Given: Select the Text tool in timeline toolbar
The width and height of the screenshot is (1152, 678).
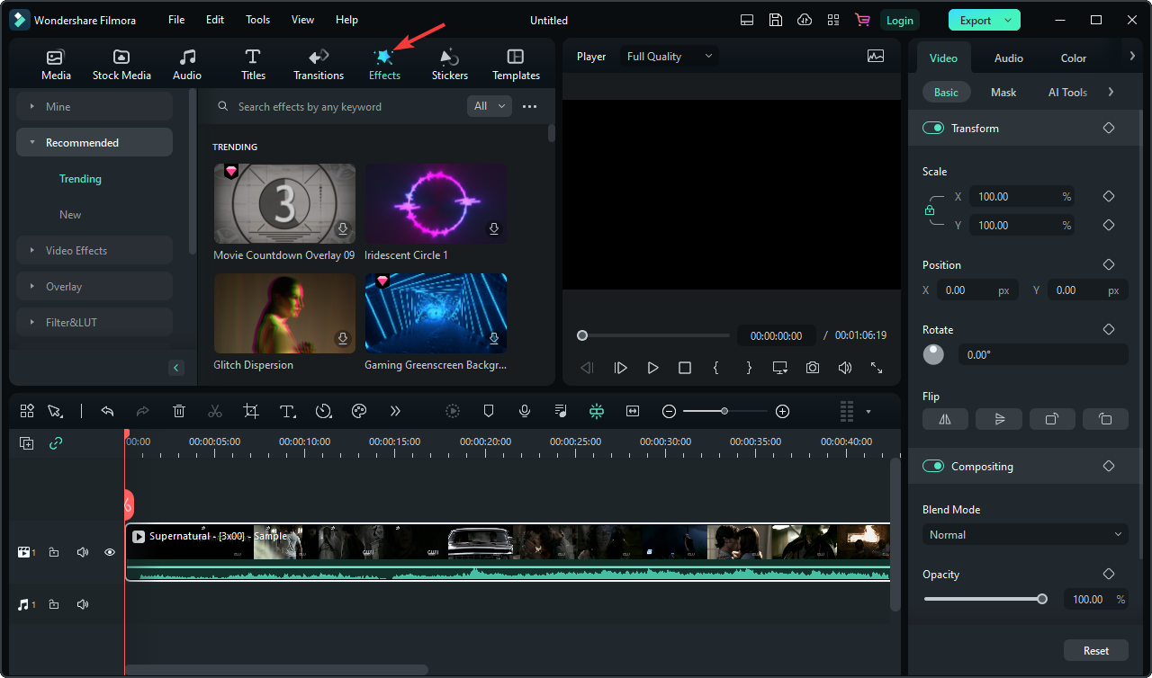Looking at the screenshot, I should (x=287, y=411).
